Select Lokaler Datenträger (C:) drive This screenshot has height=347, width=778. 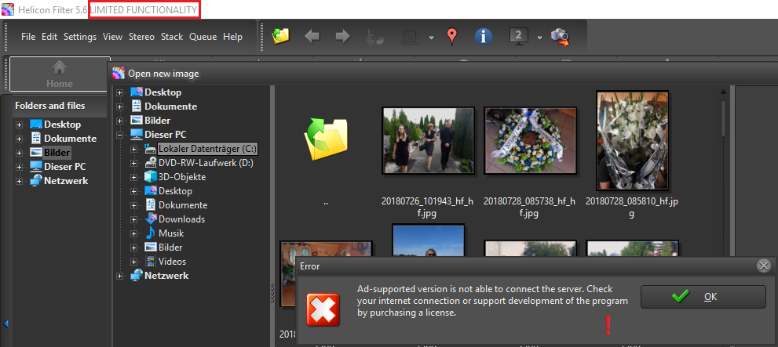click(207, 149)
